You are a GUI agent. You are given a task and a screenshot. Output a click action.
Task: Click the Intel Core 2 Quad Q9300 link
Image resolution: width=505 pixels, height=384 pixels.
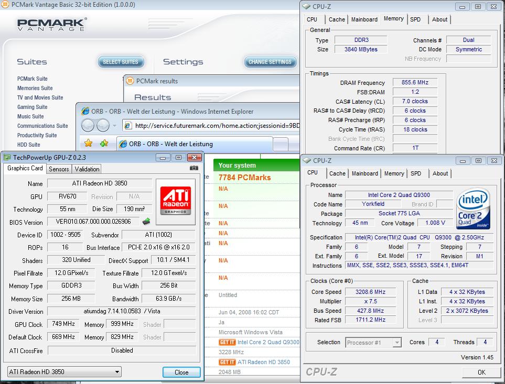[x=268, y=342]
